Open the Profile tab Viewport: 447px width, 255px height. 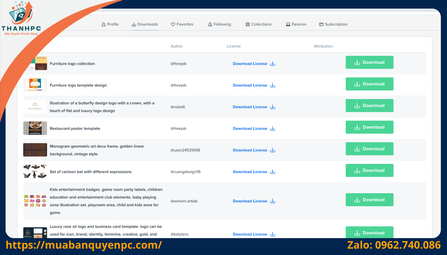(110, 24)
